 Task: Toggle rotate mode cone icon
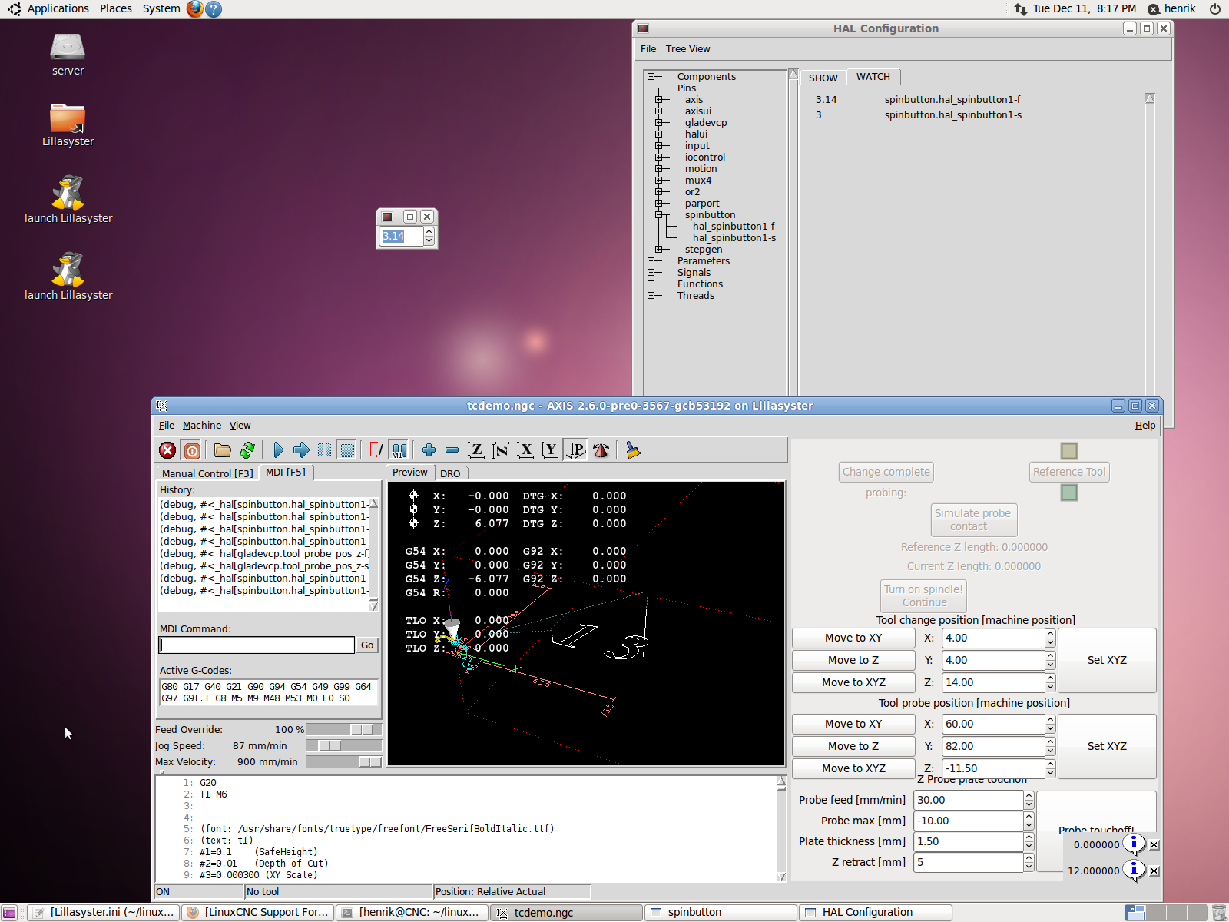click(601, 450)
